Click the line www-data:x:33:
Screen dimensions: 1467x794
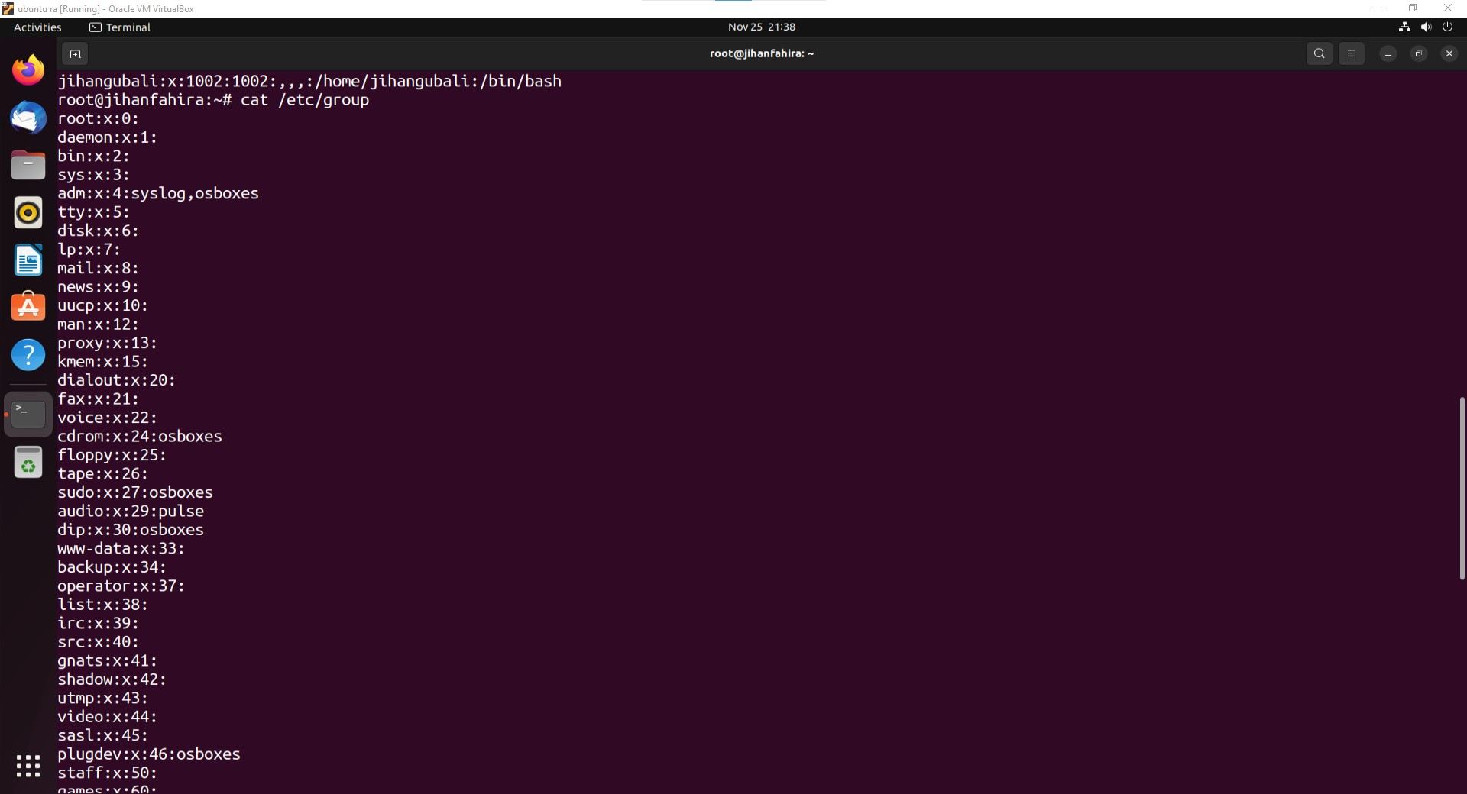[121, 548]
